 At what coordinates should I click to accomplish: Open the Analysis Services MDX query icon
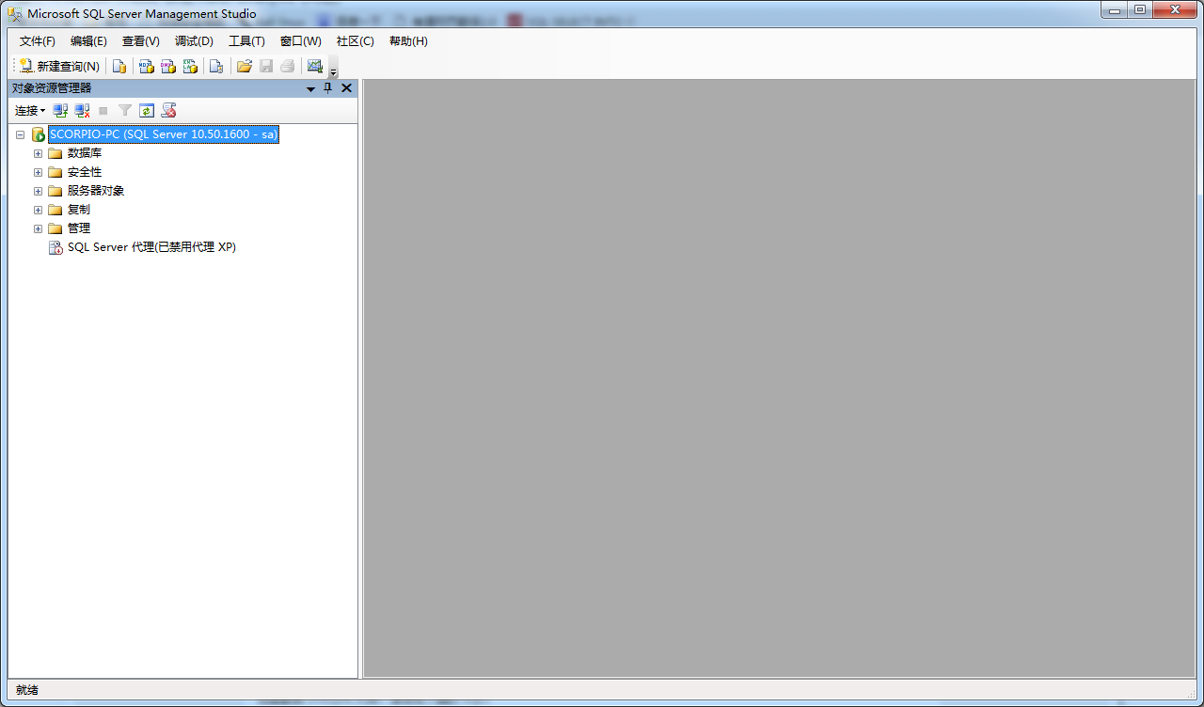pos(147,67)
